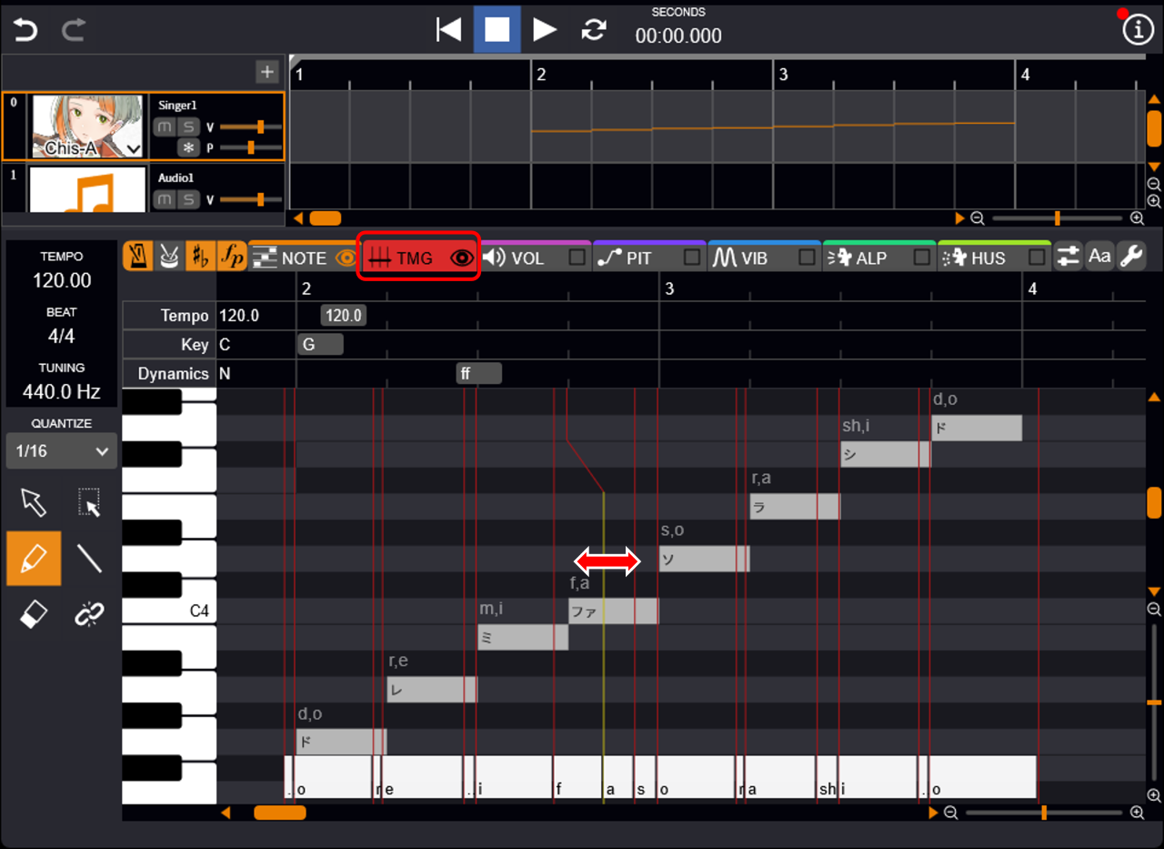Enable the VOL parameter checkbox

[577, 258]
